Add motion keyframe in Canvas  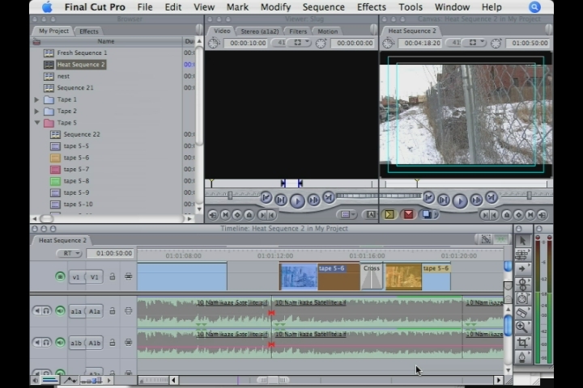[518, 214]
